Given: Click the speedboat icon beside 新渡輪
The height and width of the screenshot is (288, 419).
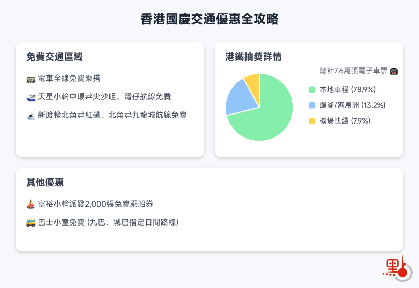Looking at the screenshot, I should click(x=31, y=115).
